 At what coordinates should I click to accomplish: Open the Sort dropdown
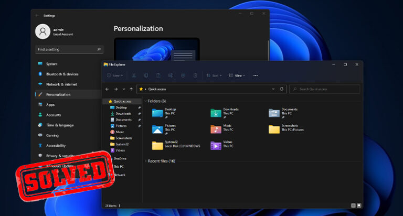(x=214, y=75)
